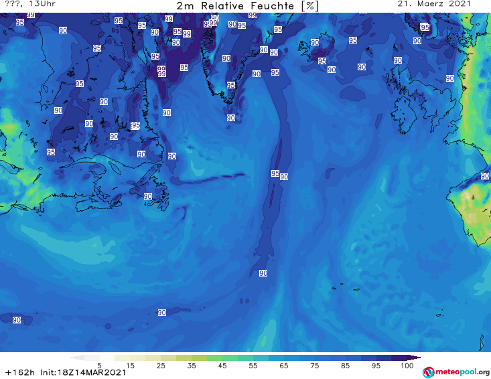Click the '95' contour label over Iceland
The height and width of the screenshot is (379, 491).
pos(322,61)
